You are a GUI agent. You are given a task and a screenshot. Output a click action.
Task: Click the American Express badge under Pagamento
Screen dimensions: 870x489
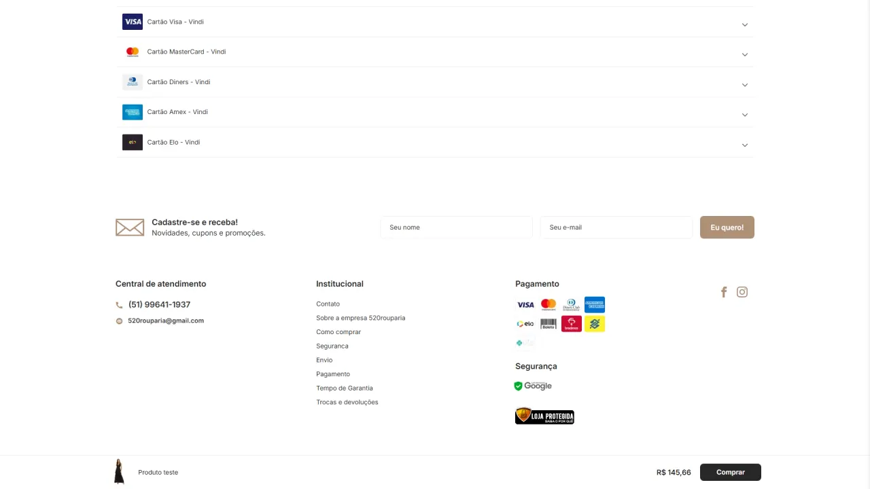(x=595, y=305)
